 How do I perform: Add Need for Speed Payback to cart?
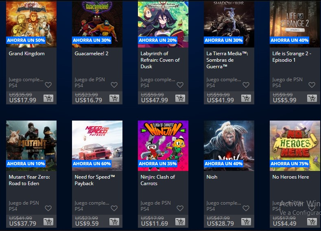pyautogui.click(x=114, y=222)
